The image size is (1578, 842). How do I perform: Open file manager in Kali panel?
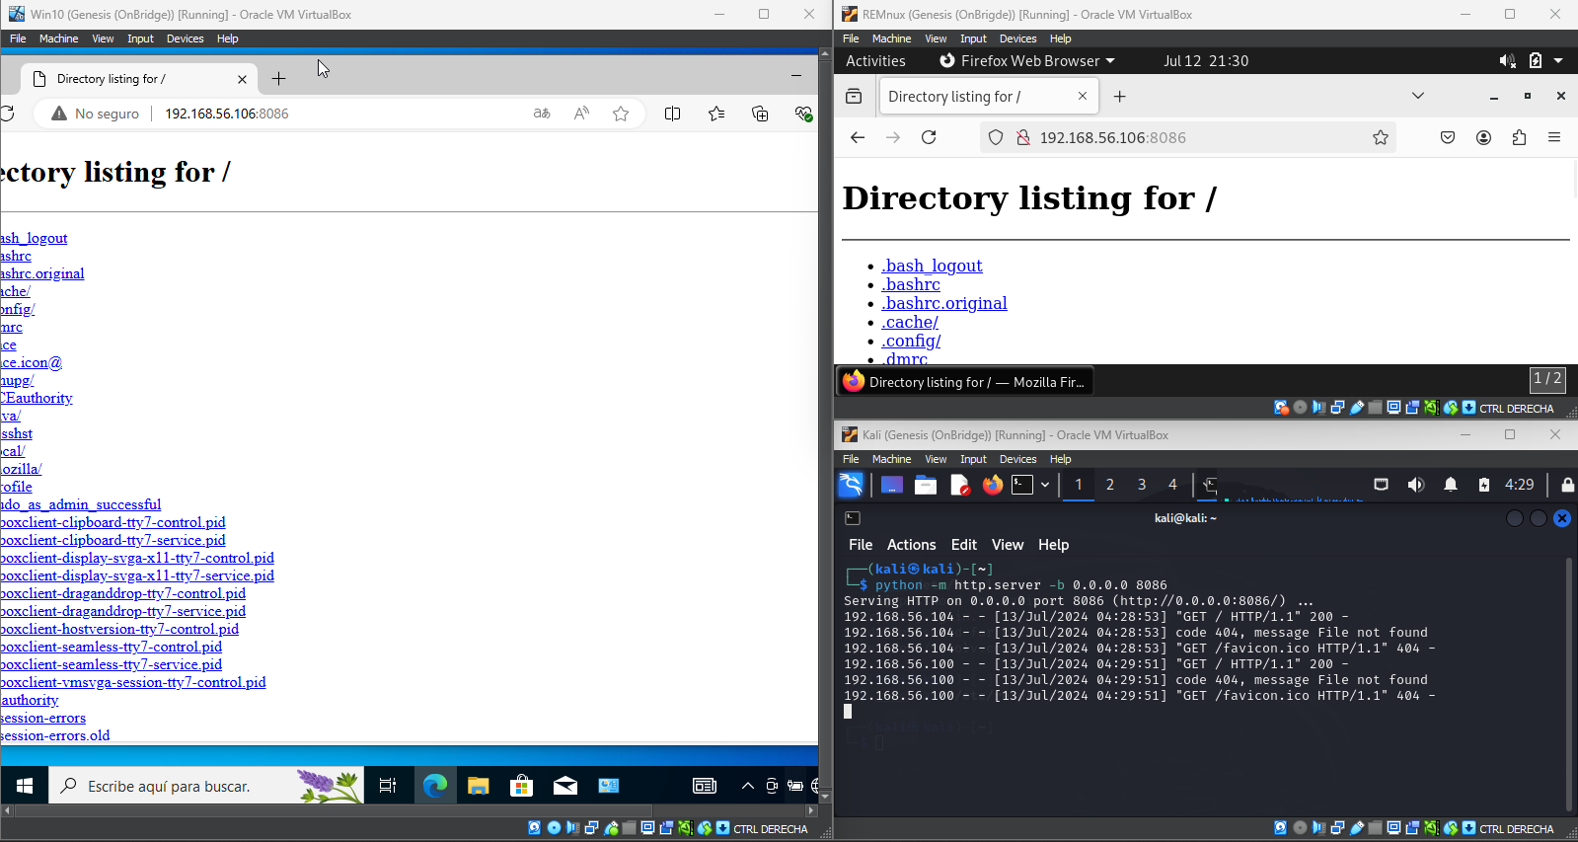pos(925,485)
